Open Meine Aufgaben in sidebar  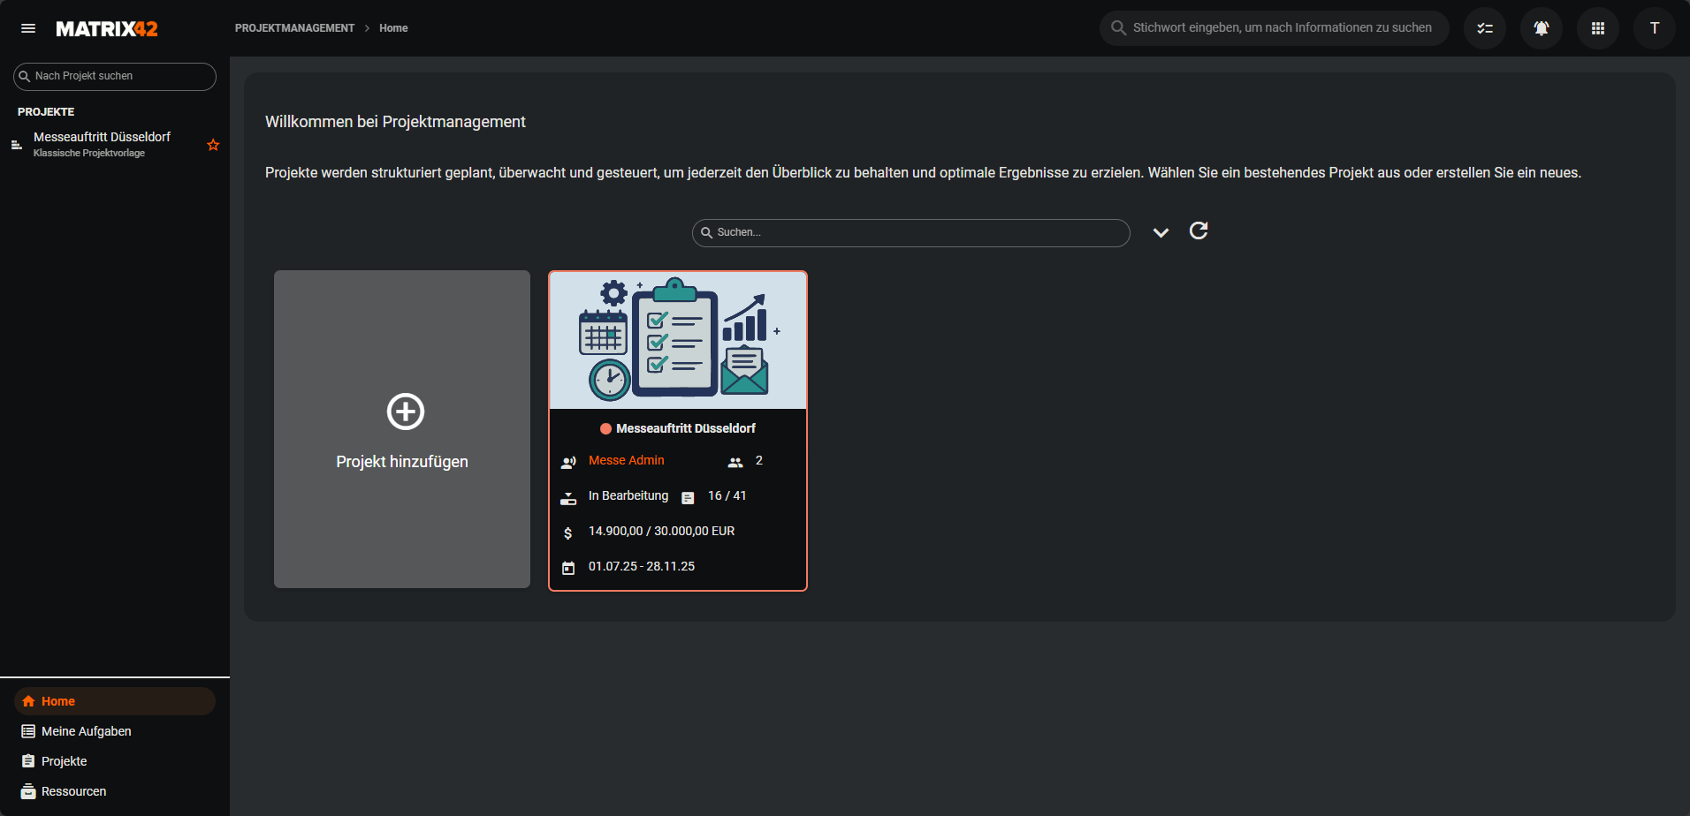click(86, 731)
